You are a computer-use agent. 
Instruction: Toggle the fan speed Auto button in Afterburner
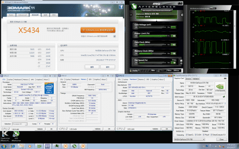[174, 60]
